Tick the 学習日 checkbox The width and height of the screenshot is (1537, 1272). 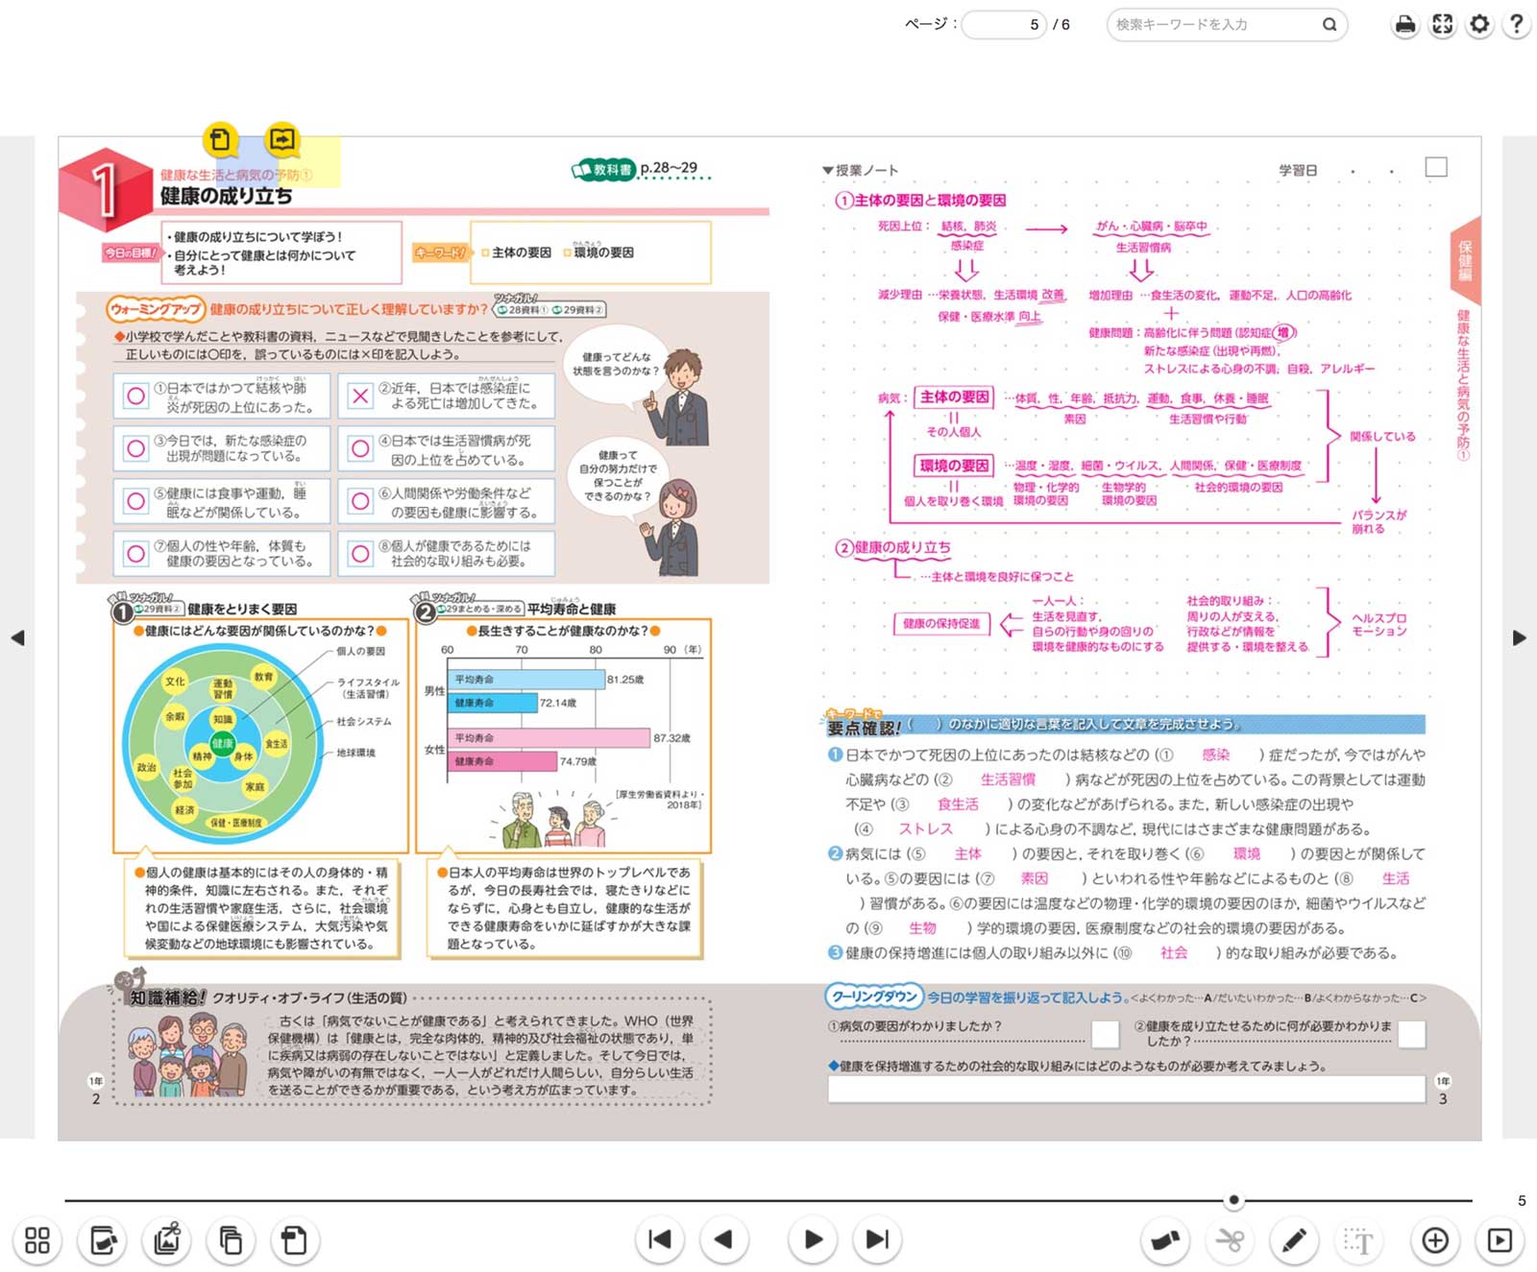(1436, 168)
